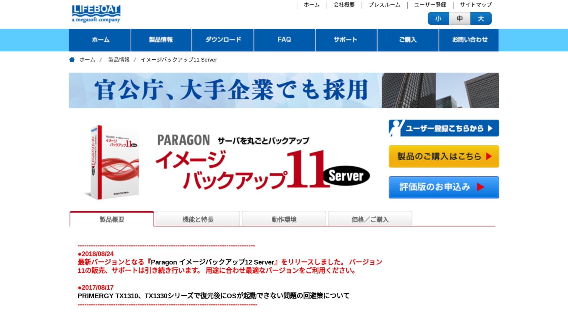Click 製品情報 breadcrumb link

click(x=119, y=60)
